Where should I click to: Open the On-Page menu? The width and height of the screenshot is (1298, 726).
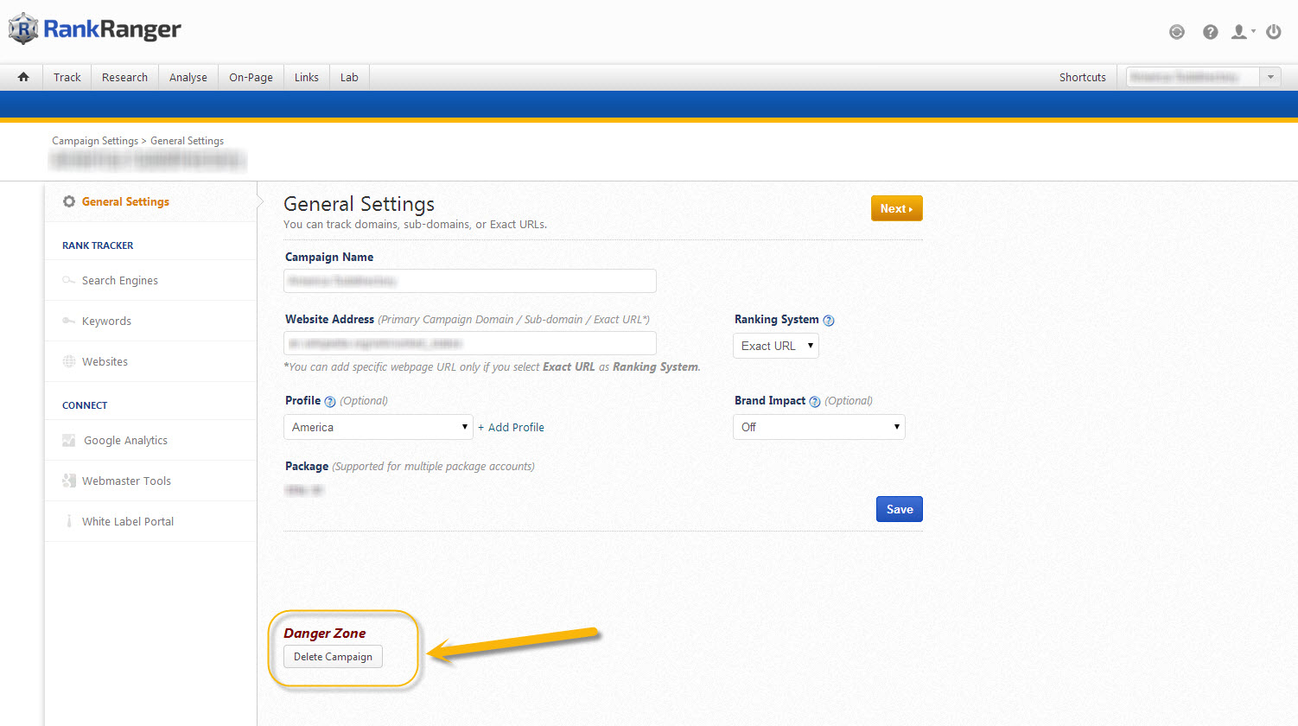pyautogui.click(x=251, y=77)
